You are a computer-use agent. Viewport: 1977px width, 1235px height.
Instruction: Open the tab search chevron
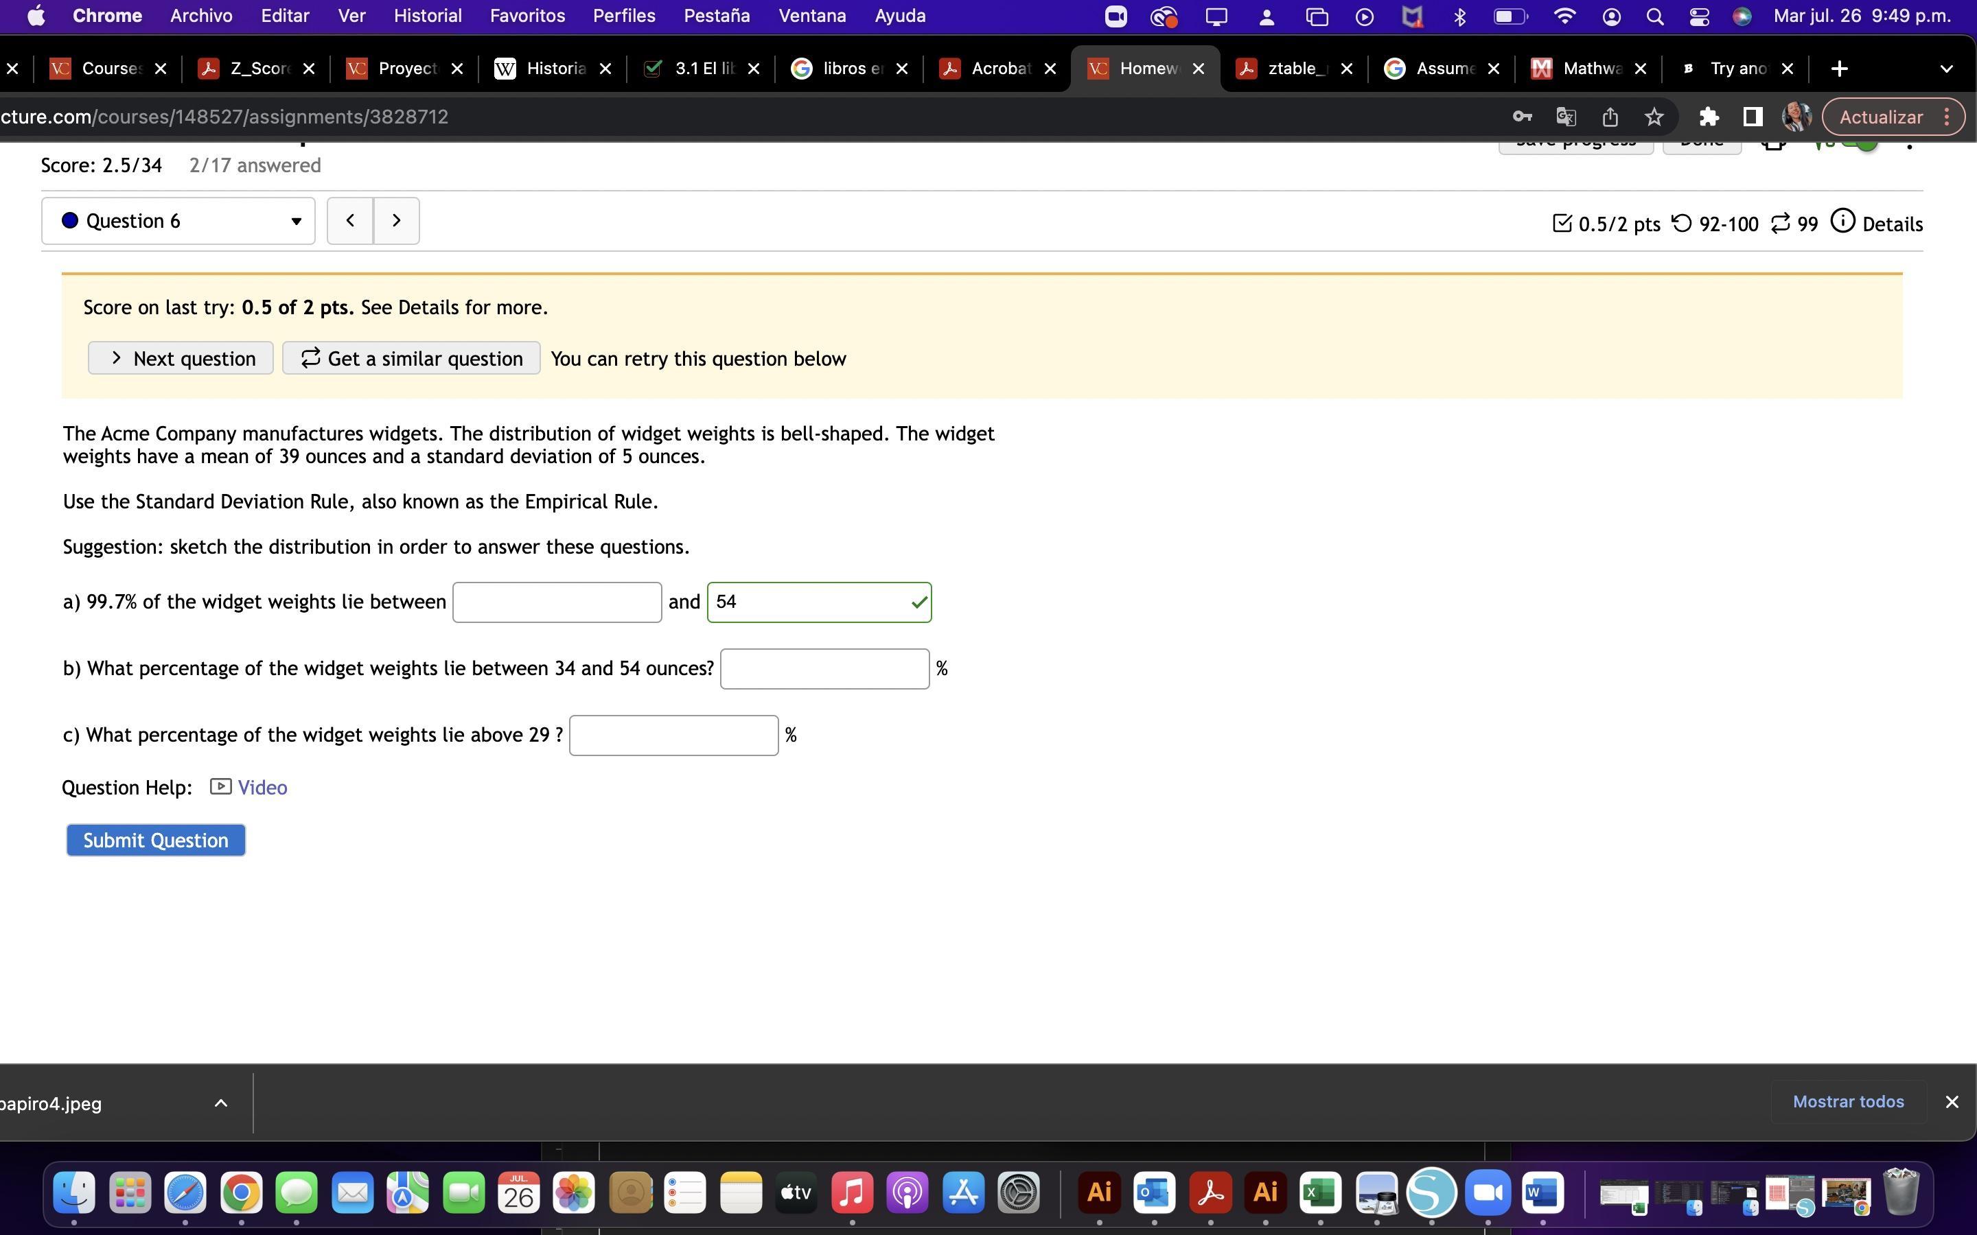pyautogui.click(x=1946, y=69)
